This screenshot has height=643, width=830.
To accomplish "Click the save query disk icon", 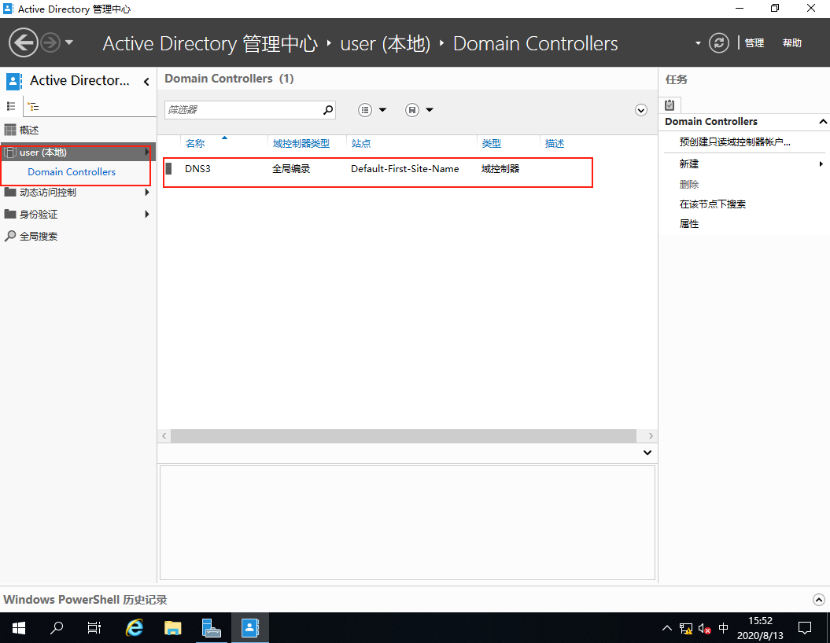I will pyautogui.click(x=412, y=110).
